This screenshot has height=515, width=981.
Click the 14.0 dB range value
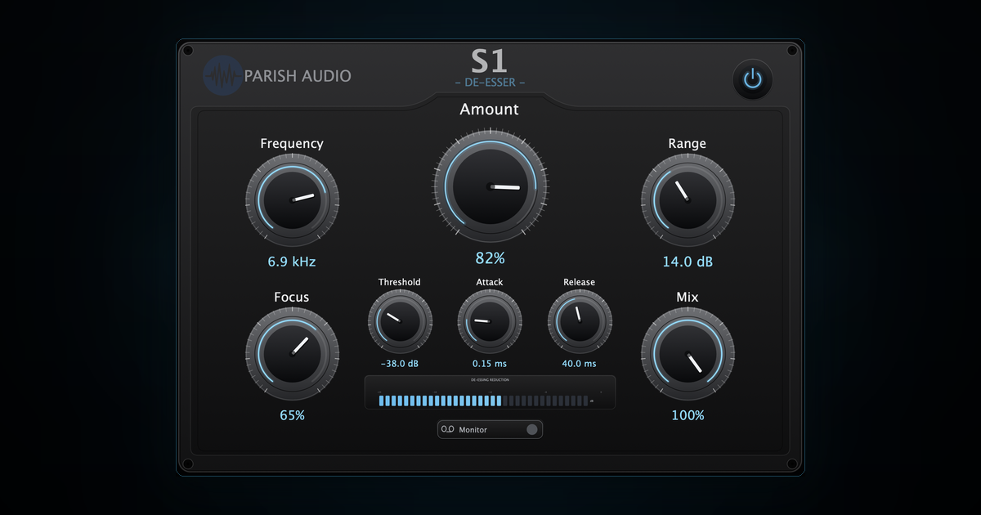(688, 262)
